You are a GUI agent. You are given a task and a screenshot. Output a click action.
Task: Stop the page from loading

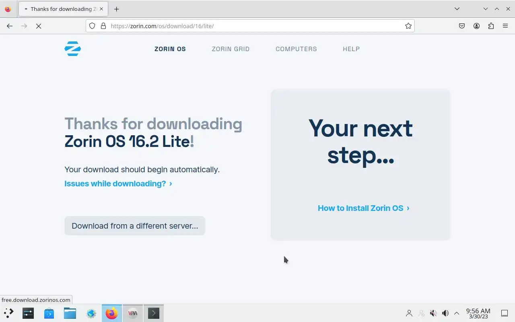click(x=39, y=26)
